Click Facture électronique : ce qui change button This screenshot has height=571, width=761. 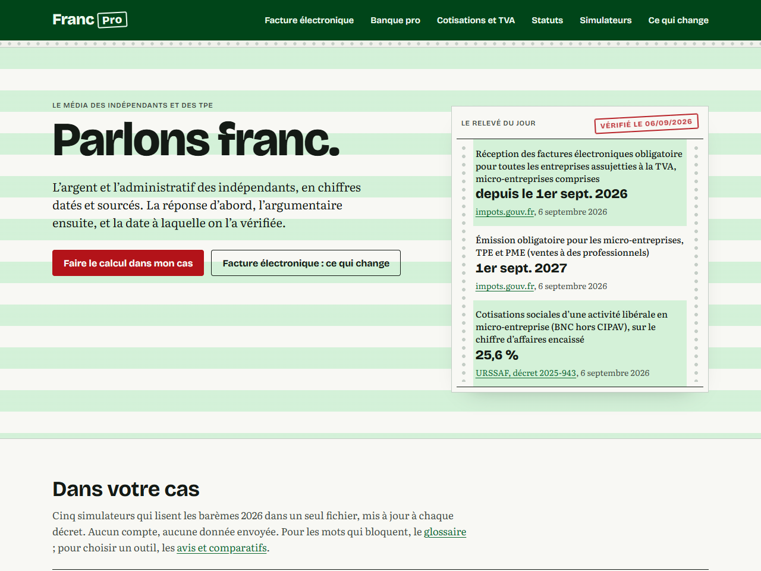tap(306, 263)
